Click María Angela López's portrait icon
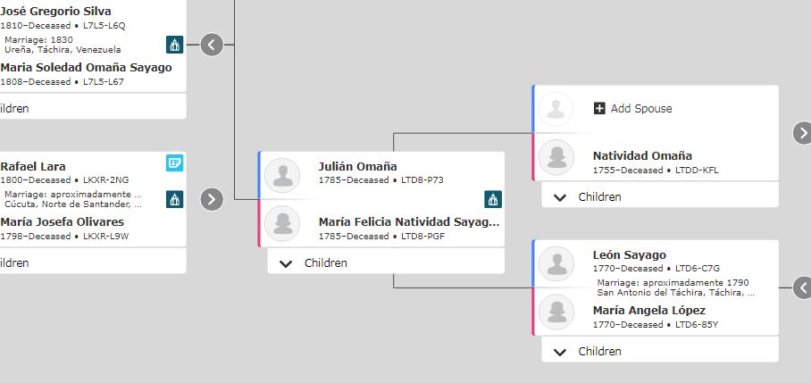Image resolution: width=811 pixels, height=383 pixels. 556,312
